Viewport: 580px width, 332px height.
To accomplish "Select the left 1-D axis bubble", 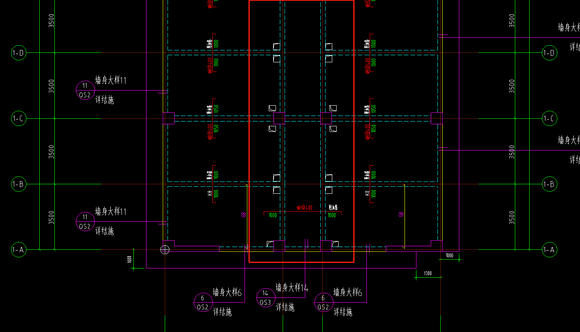I will pos(19,52).
